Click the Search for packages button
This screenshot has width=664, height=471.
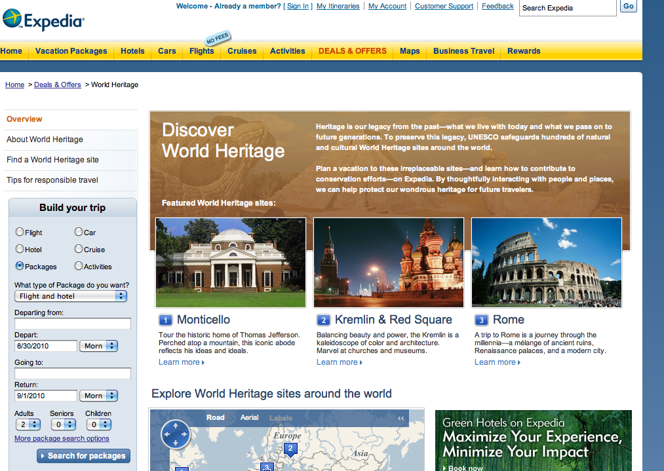(x=83, y=456)
